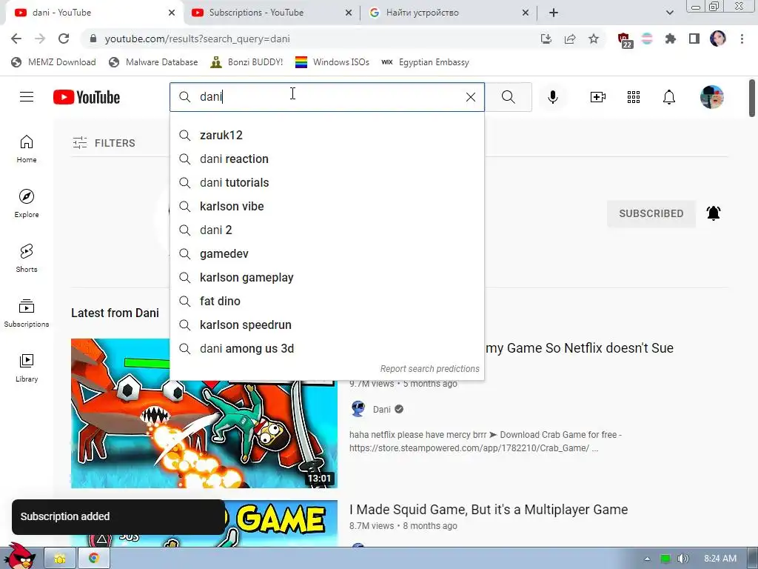Open the FILTERS panel
The width and height of the screenshot is (758, 569).
pos(104,143)
